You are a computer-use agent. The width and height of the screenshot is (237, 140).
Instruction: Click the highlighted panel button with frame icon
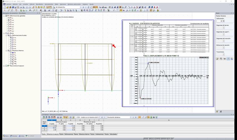(x=228, y=59)
